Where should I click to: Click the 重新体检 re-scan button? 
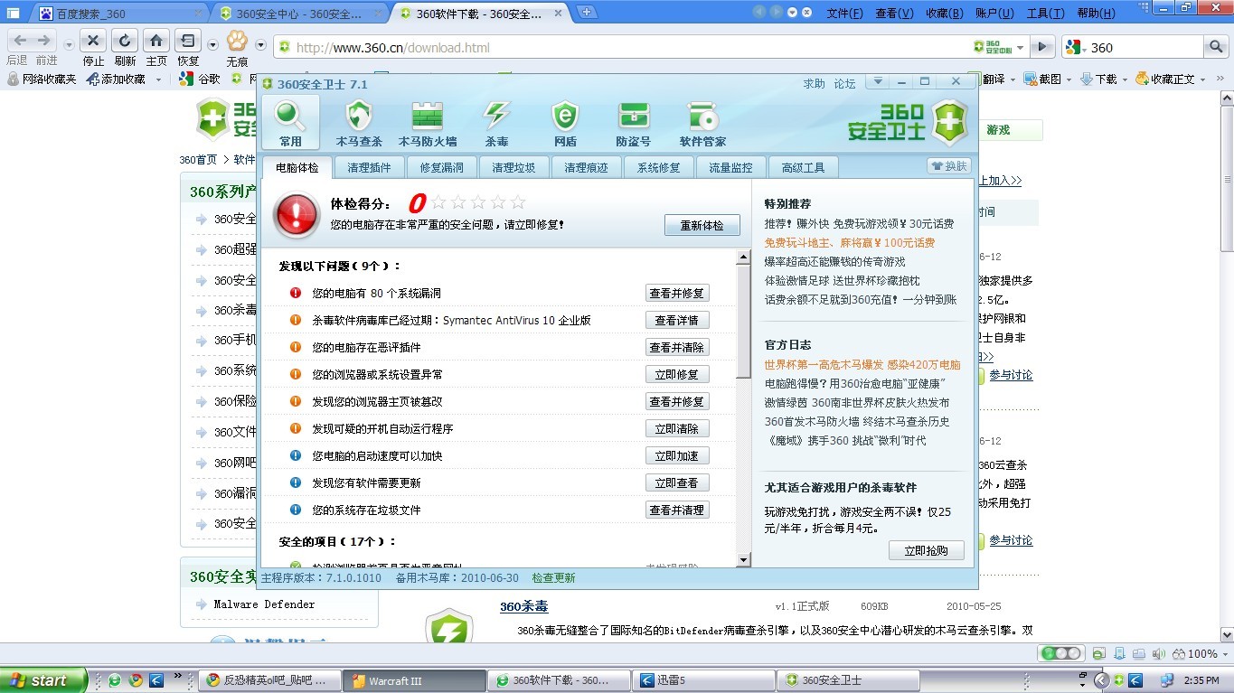[x=702, y=225]
